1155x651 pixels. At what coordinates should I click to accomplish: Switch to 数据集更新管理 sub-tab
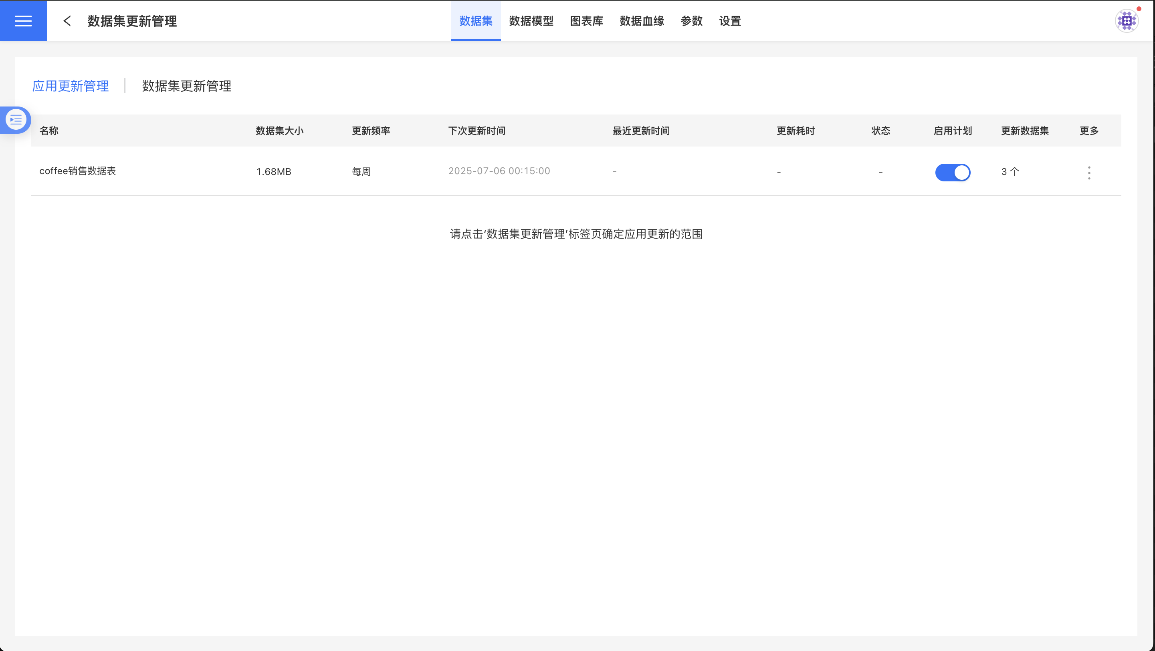point(186,86)
